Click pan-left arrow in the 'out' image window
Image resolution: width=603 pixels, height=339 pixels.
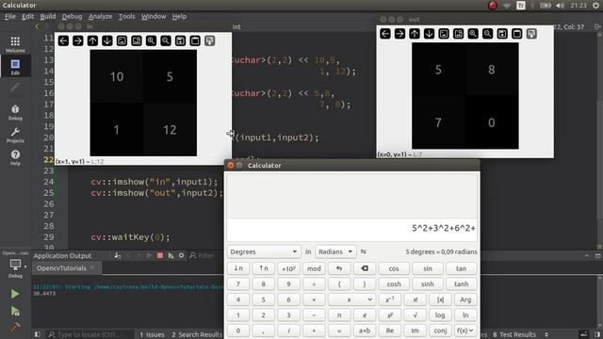click(x=385, y=34)
